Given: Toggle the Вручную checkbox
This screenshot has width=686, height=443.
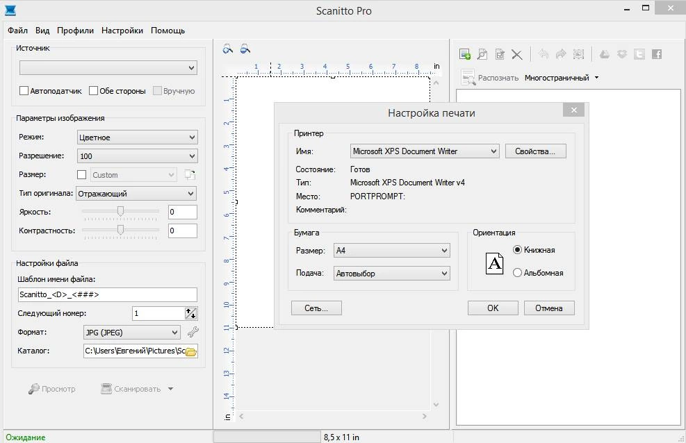Looking at the screenshot, I should [158, 91].
